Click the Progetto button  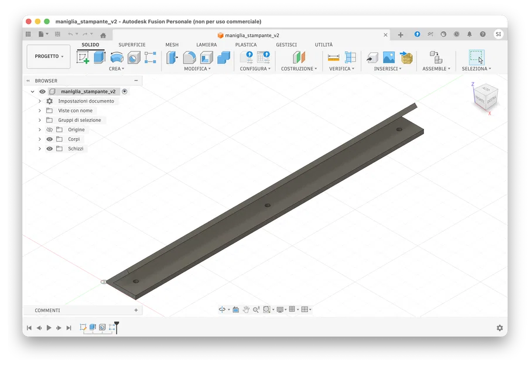point(48,56)
